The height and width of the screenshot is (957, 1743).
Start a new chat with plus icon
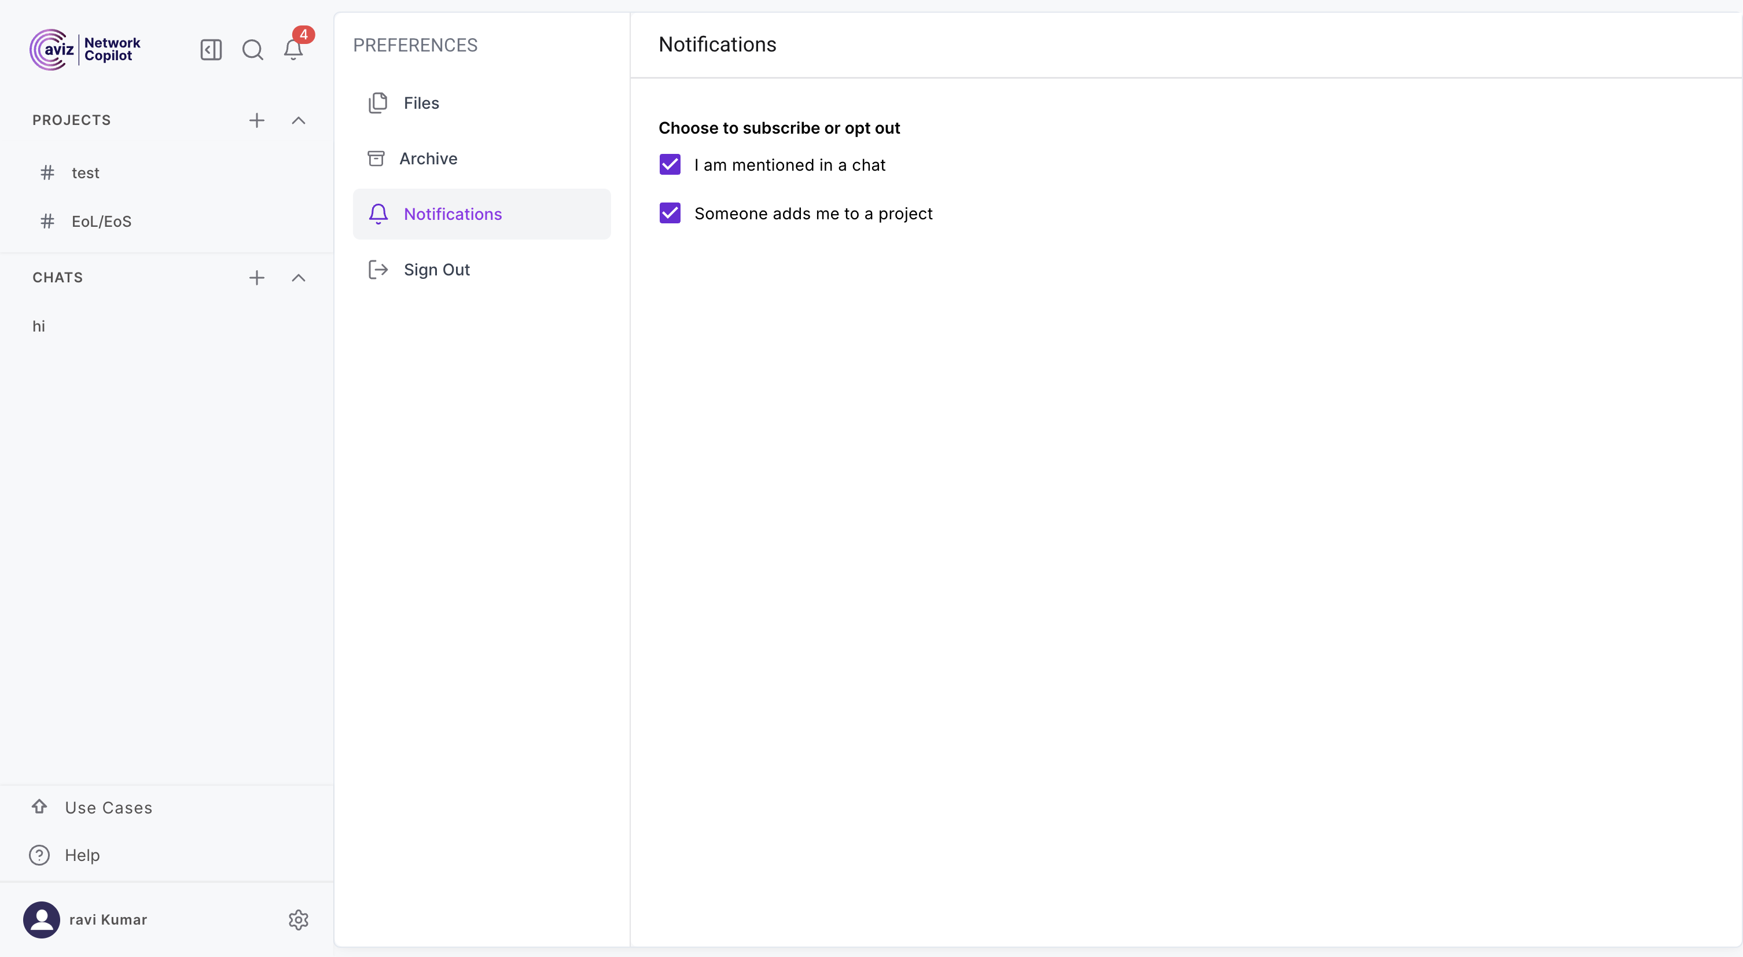[256, 278]
